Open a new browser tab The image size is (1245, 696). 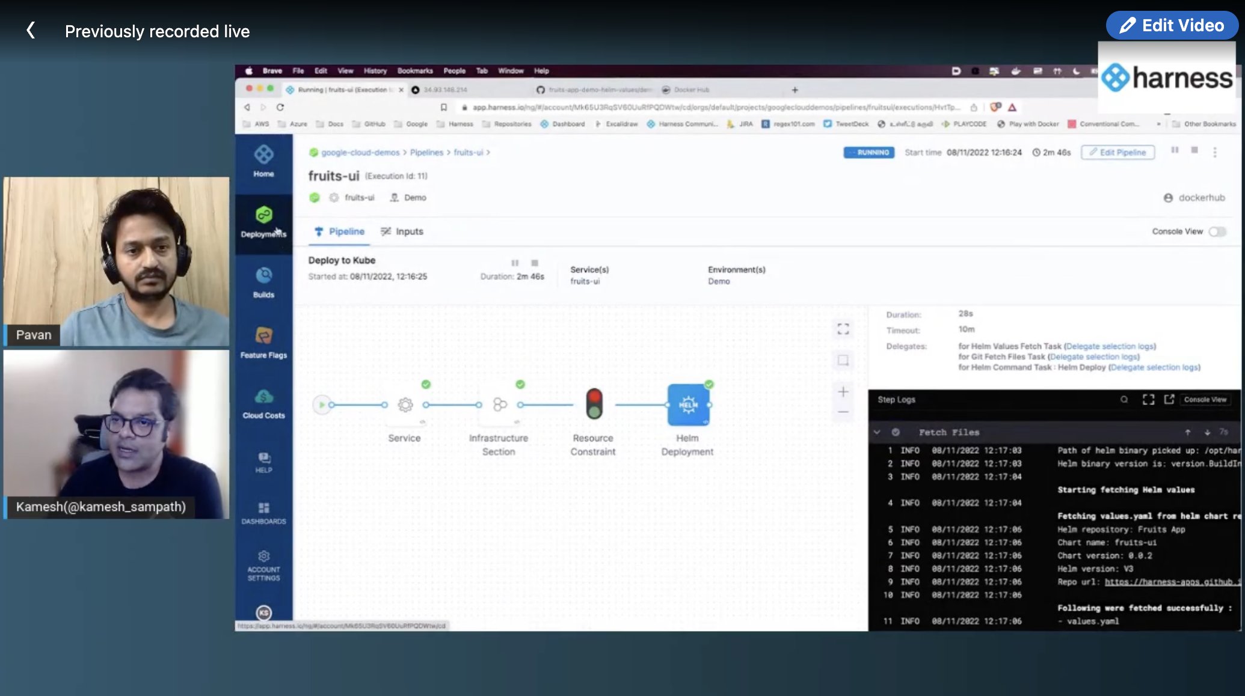[795, 90]
